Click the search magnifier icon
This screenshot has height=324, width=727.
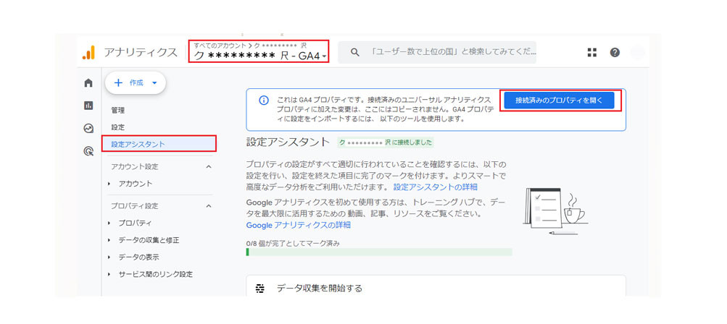tap(354, 52)
